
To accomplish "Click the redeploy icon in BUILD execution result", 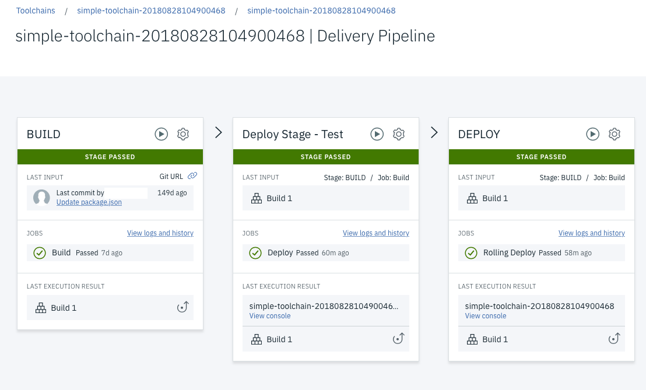I will click(183, 307).
